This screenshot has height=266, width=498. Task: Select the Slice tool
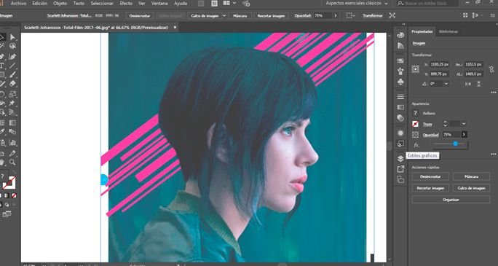point(12,154)
